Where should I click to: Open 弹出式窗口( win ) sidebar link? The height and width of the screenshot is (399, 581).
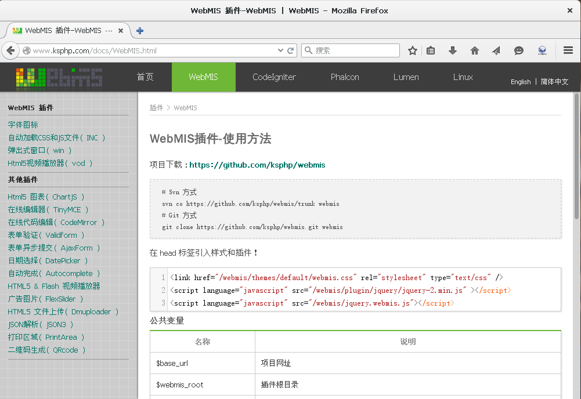tap(39, 150)
